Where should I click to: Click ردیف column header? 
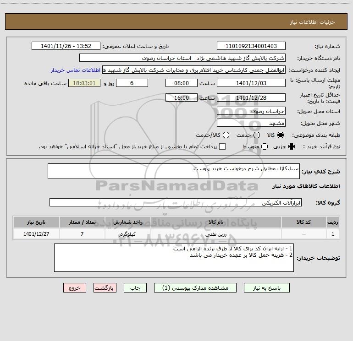333,222
